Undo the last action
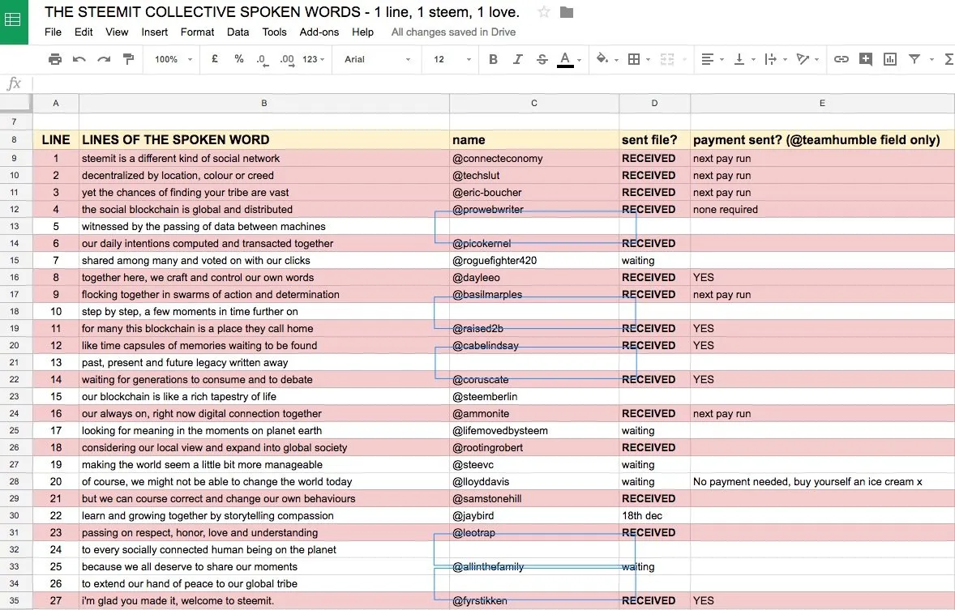Screen dimensions: 955x610 79,59
